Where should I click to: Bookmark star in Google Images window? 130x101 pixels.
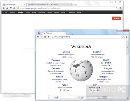point(117,8)
